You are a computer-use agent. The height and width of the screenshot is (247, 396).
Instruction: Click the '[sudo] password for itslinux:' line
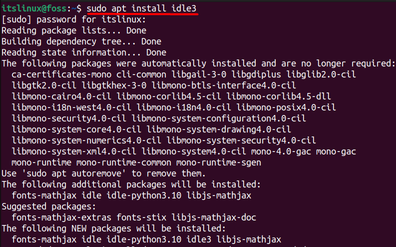74,19
